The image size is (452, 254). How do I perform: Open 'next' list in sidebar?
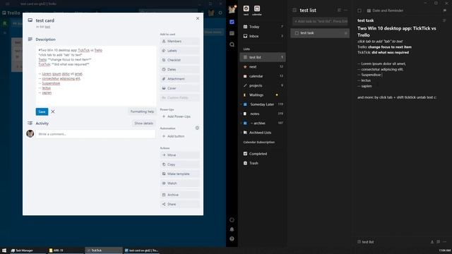pyautogui.click(x=263, y=67)
